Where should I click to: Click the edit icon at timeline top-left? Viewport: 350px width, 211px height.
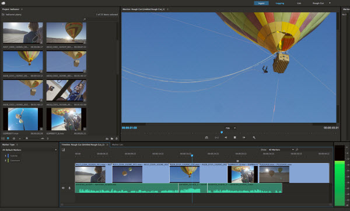pos(64,150)
